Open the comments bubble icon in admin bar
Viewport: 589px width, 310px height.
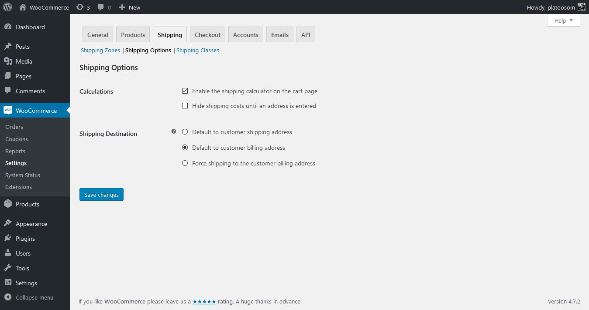(101, 7)
